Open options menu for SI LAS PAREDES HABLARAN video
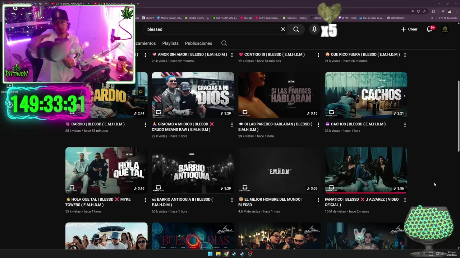The image size is (460, 258). (318, 125)
